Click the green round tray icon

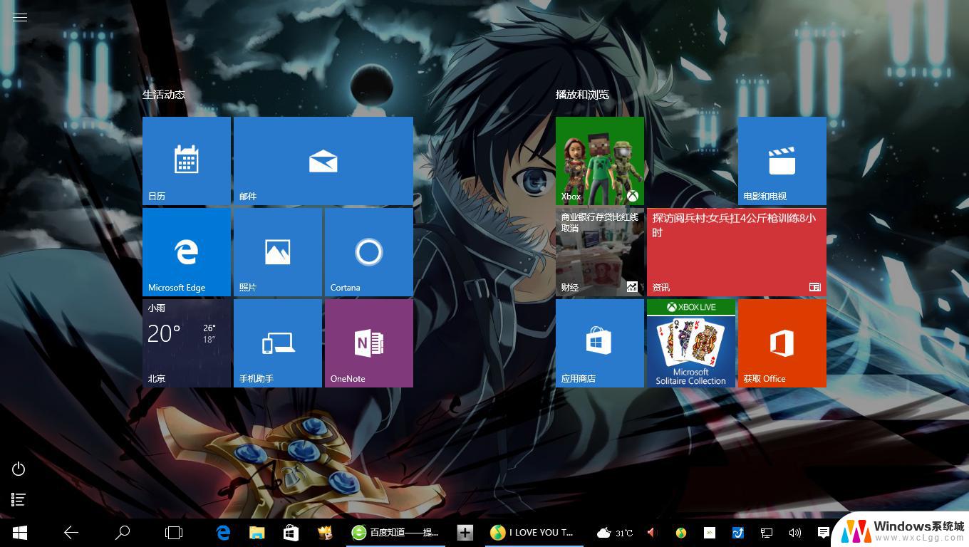point(681,532)
